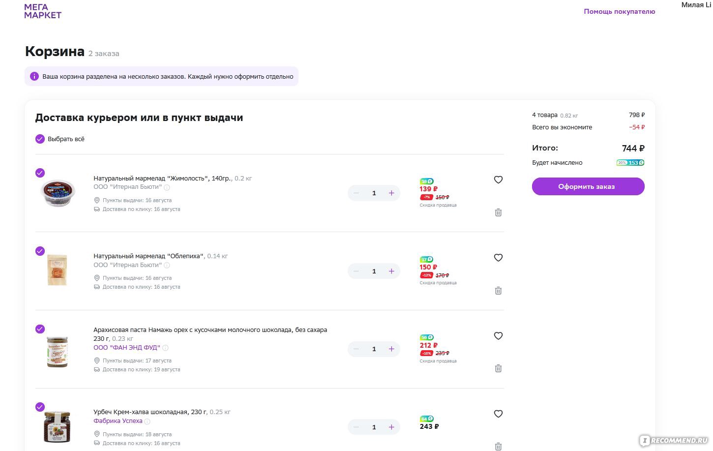The image size is (713, 451).
Task: Uncheck the Урбеч Крем-халва item checkbox
Action: coord(40,407)
